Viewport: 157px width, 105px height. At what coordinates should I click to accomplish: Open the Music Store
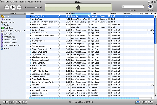[13, 28]
